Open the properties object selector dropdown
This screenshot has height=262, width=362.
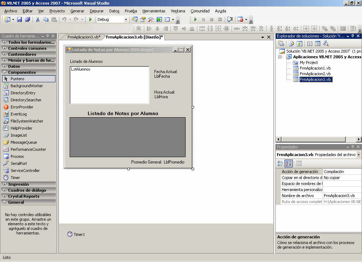[358, 155]
